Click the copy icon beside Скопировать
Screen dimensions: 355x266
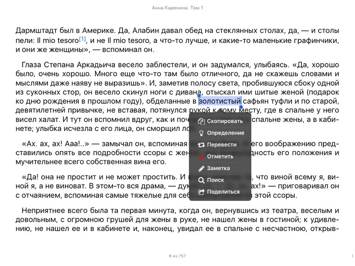[201, 121]
